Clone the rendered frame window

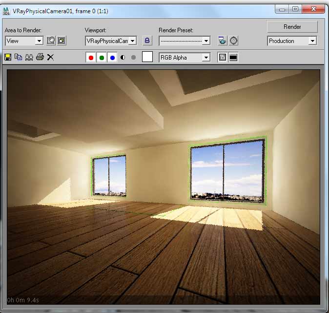click(29, 57)
